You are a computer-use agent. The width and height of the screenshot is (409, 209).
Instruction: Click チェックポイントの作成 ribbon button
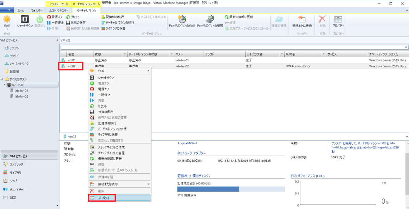click(x=182, y=21)
